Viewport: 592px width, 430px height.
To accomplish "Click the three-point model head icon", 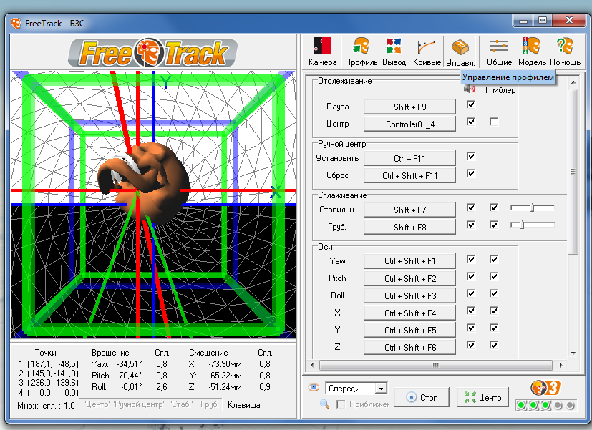I will [545, 388].
